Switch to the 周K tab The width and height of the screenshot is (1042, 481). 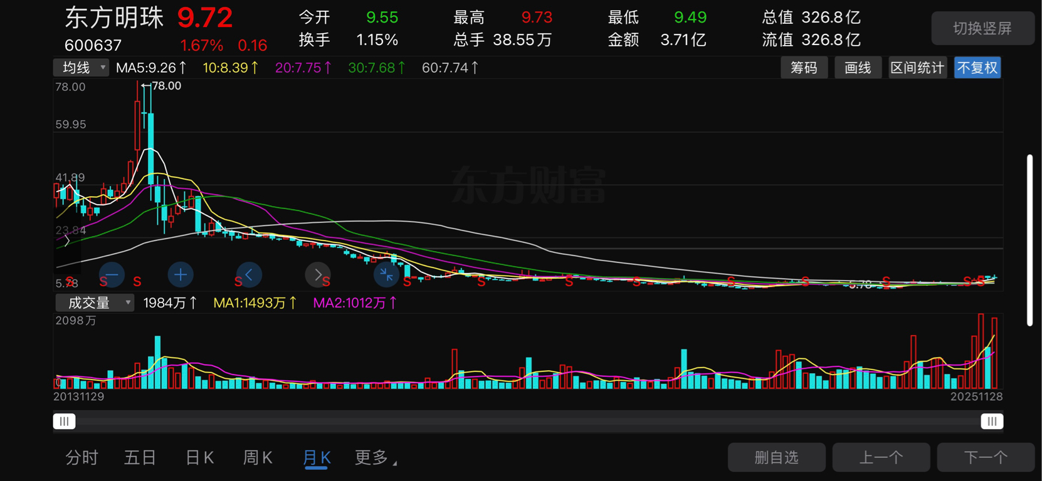pos(258,458)
